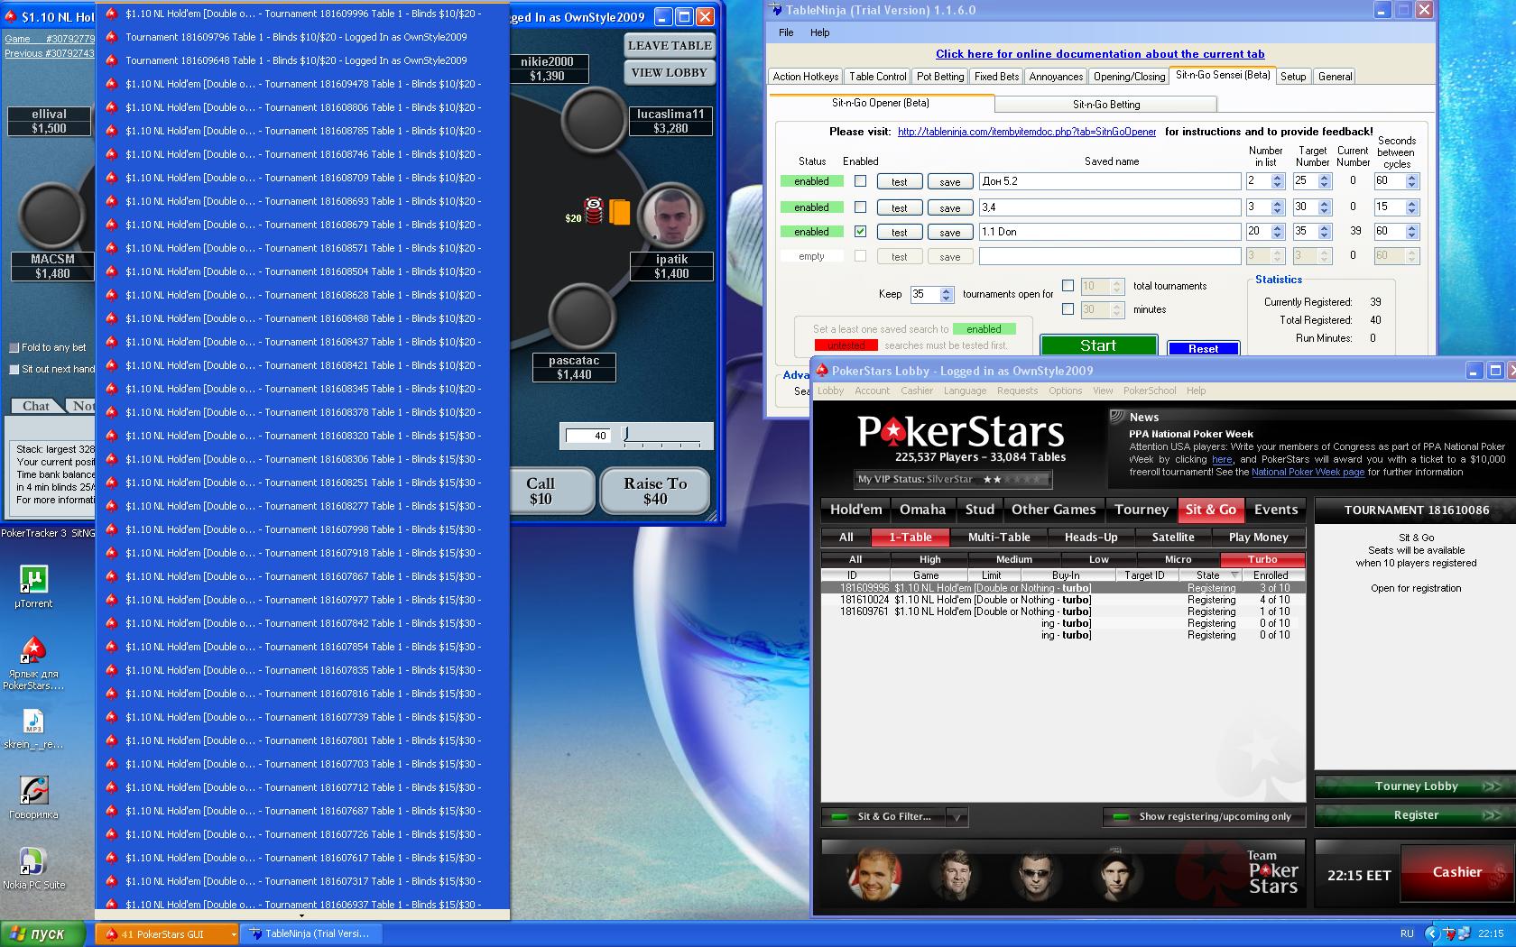
Task: Toggle Show registering/upcoming only
Action: click(1204, 817)
